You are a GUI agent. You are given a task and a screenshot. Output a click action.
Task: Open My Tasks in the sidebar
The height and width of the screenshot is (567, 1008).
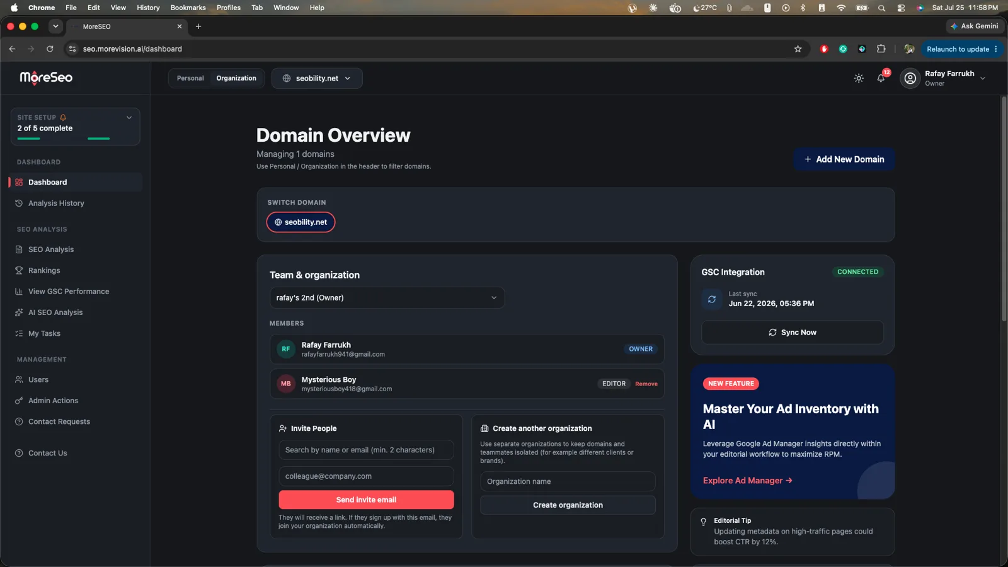tap(76, 333)
